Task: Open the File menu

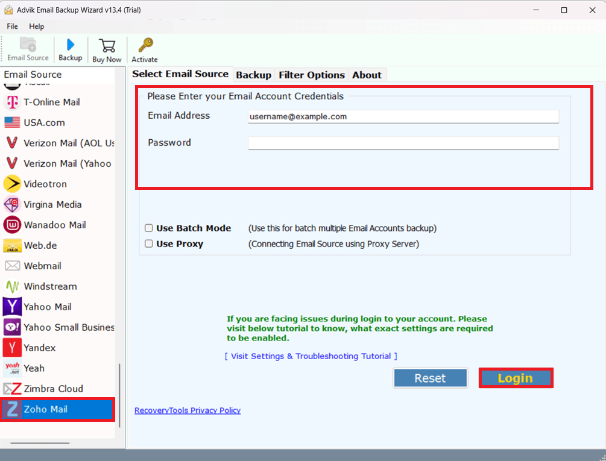Action: (13, 27)
